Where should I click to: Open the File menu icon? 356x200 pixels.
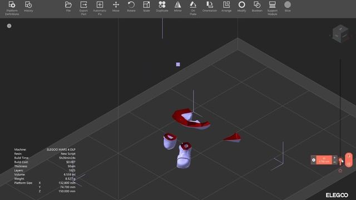[x=68, y=7]
